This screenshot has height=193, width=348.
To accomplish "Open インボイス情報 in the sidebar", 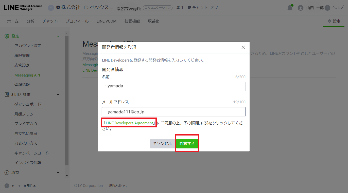I will pyautogui.click(x=28, y=163).
